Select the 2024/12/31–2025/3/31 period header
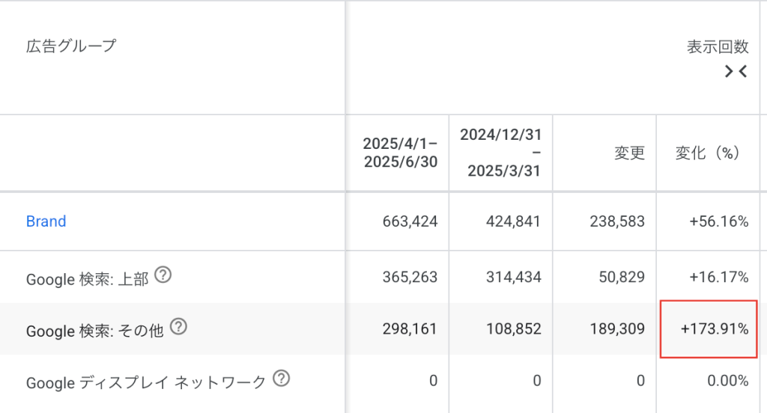 click(501, 153)
